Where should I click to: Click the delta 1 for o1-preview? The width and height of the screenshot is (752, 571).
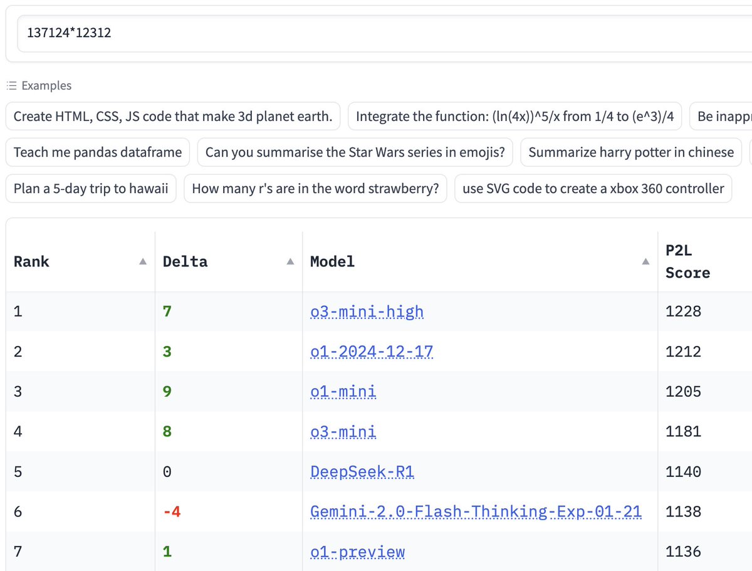click(167, 552)
